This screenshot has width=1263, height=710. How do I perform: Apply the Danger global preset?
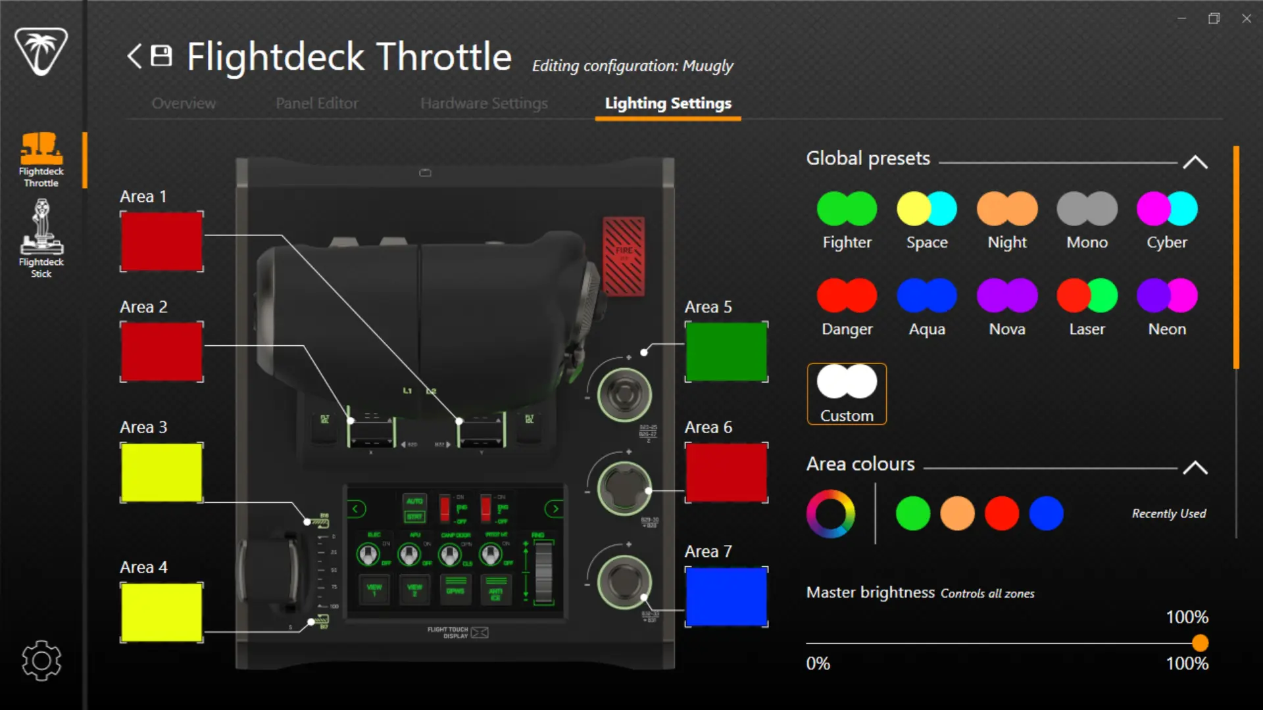[x=847, y=295]
